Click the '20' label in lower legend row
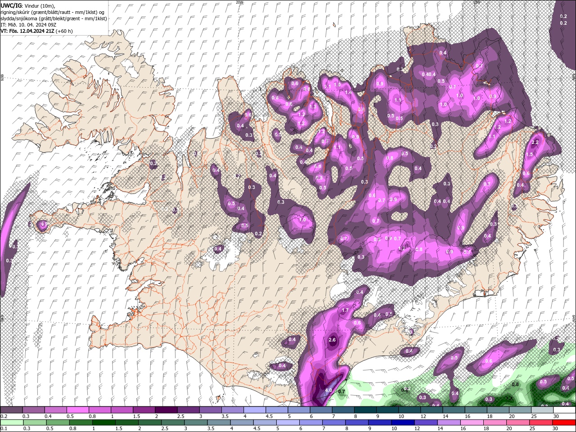The width and height of the screenshot is (576, 432). pos(509,429)
